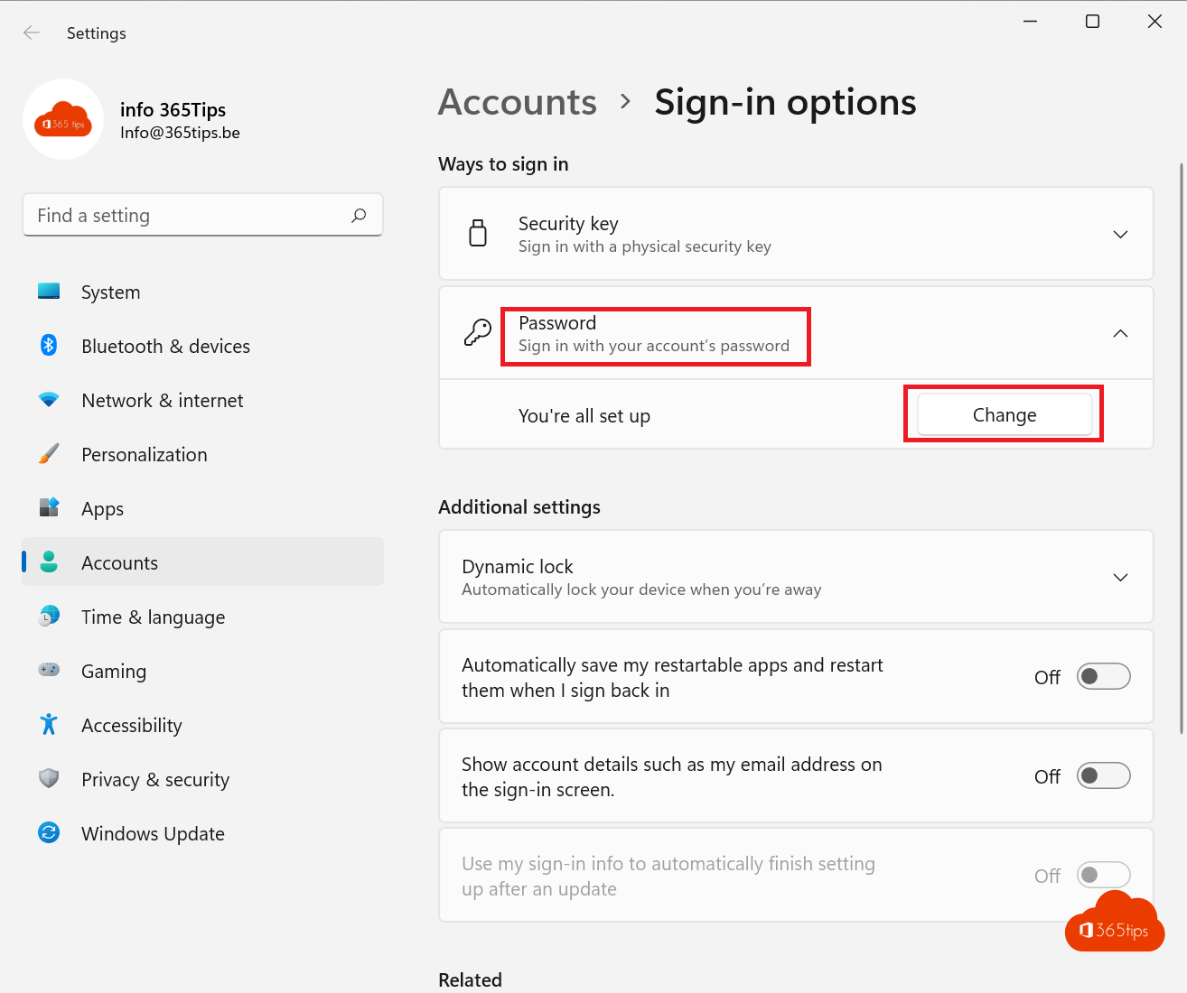1187x993 pixels.
Task: Enable show account details on sign-in screen
Action: click(x=1103, y=775)
